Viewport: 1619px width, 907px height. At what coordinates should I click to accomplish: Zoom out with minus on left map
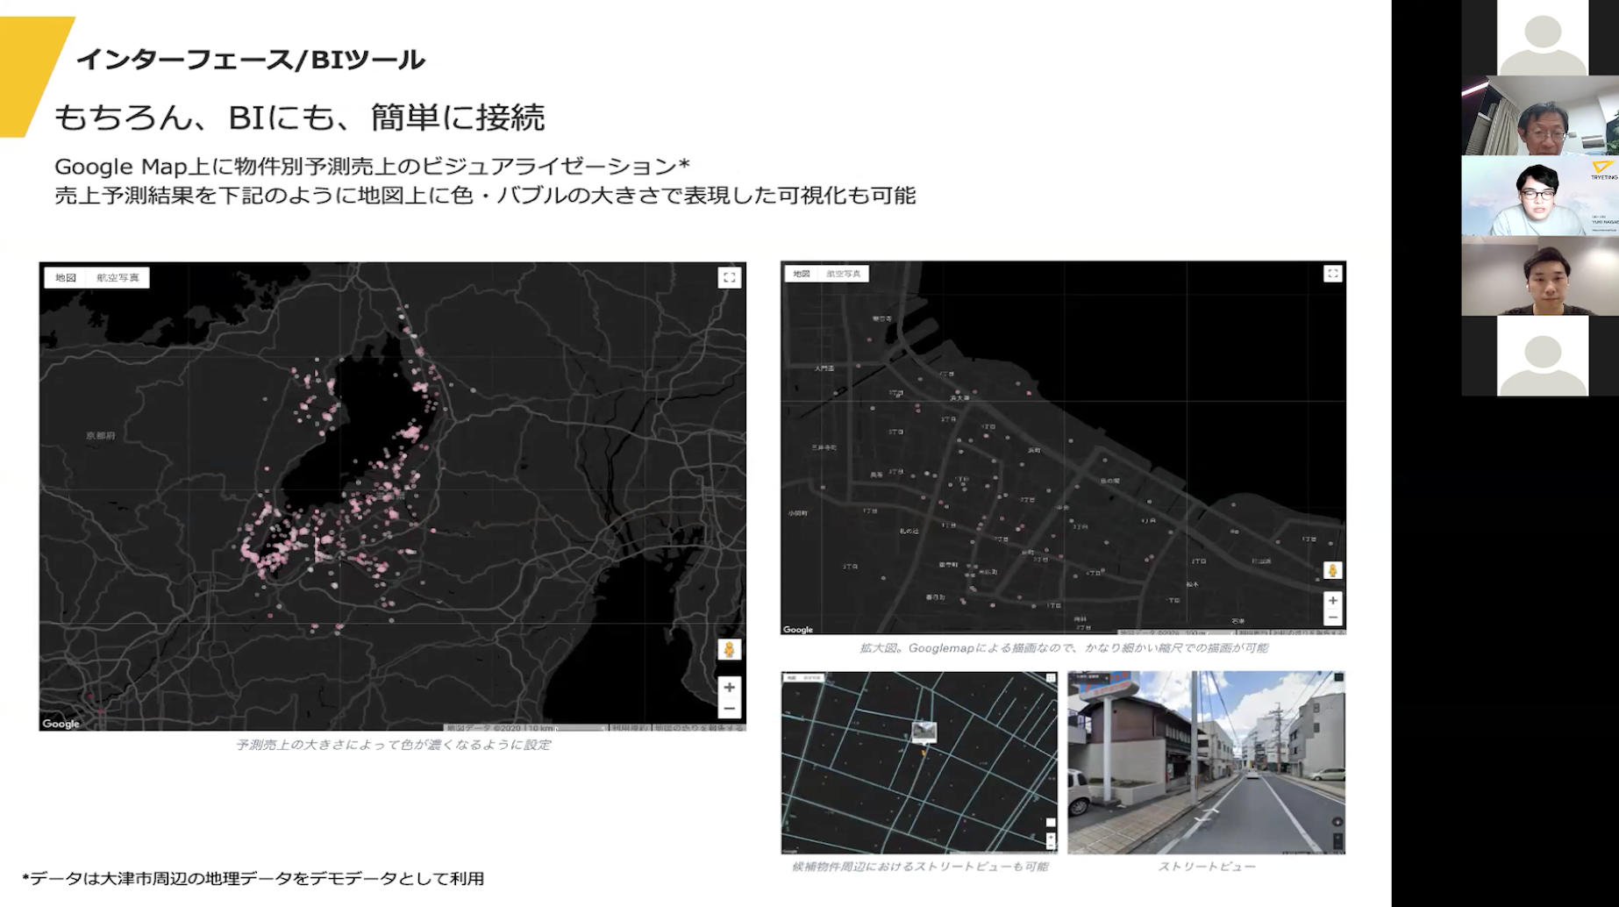[729, 709]
